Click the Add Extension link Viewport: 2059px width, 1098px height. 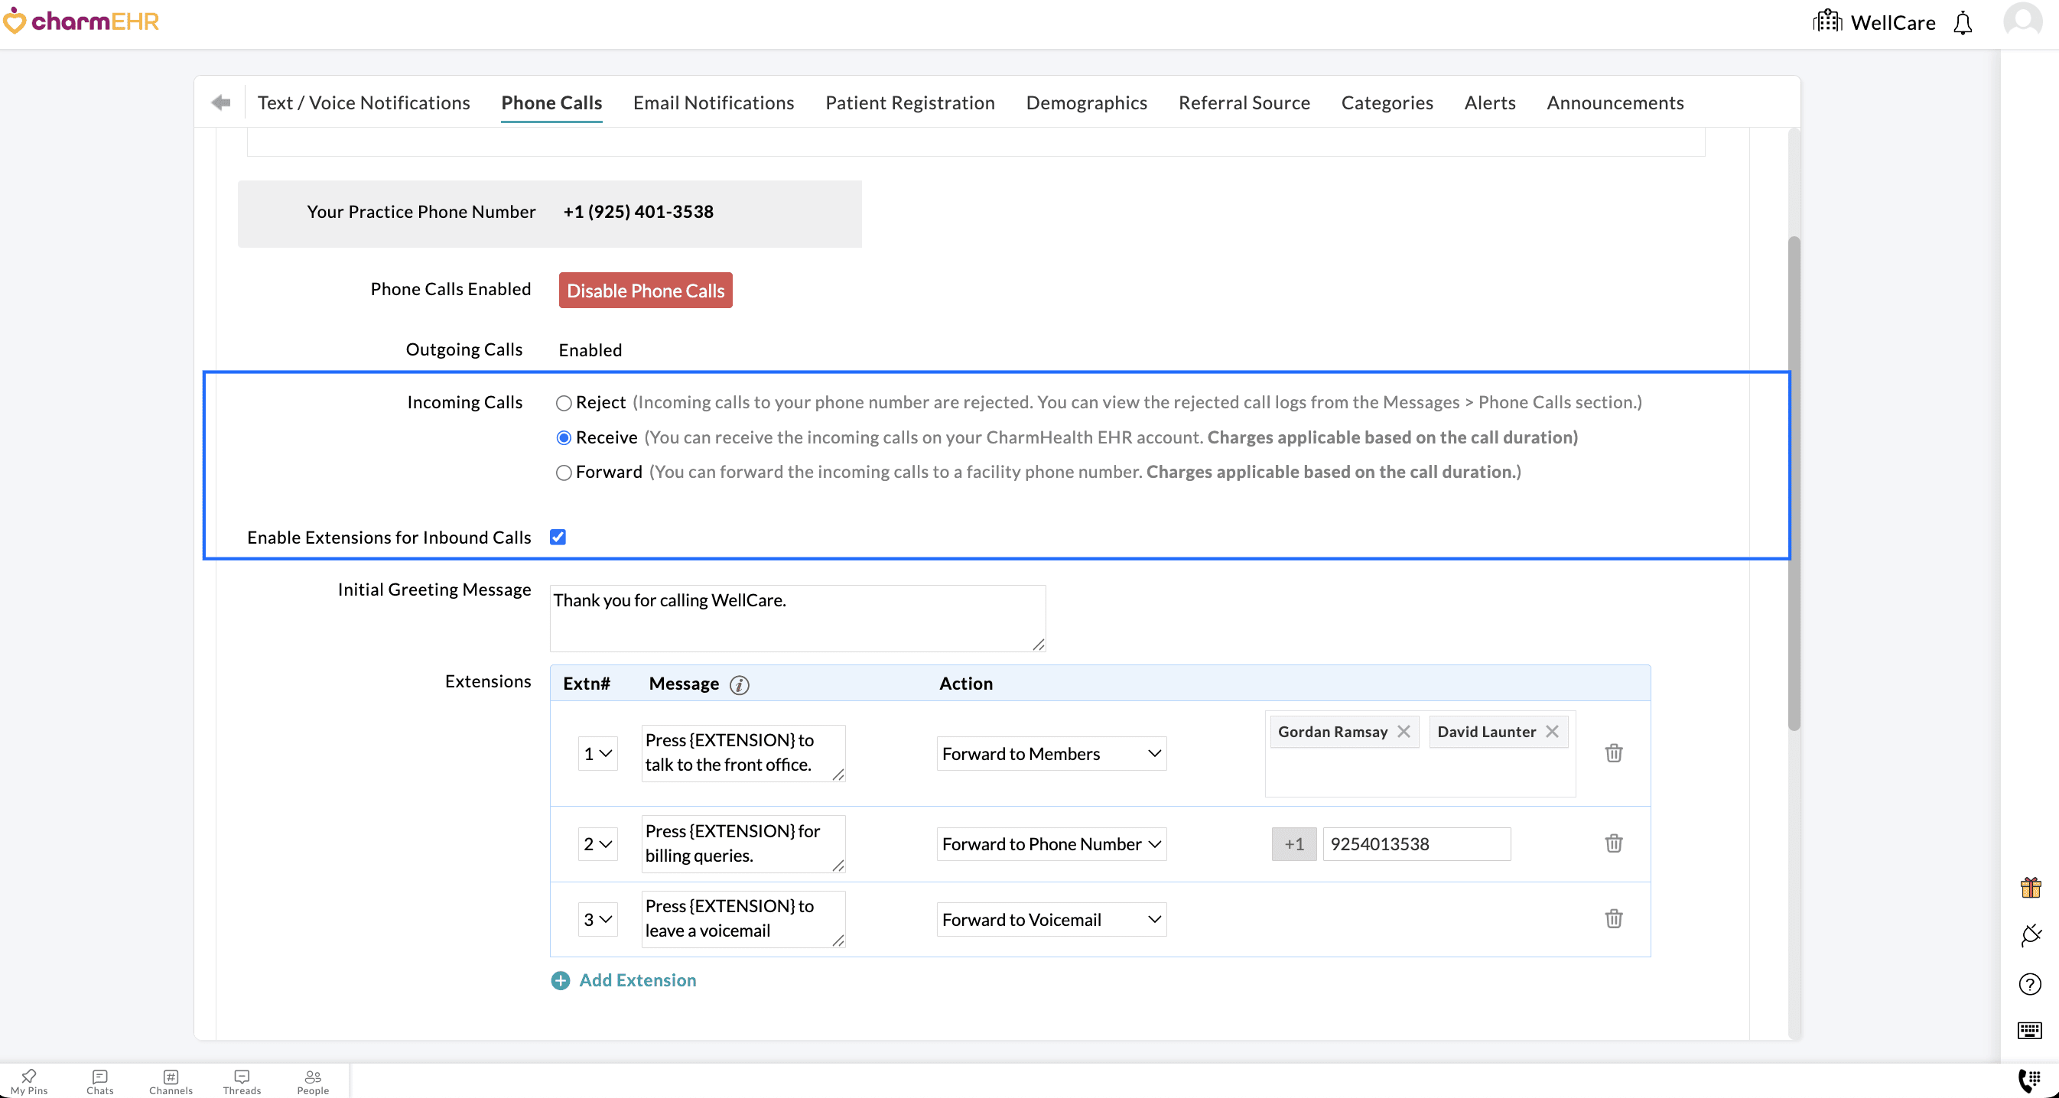tap(638, 980)
